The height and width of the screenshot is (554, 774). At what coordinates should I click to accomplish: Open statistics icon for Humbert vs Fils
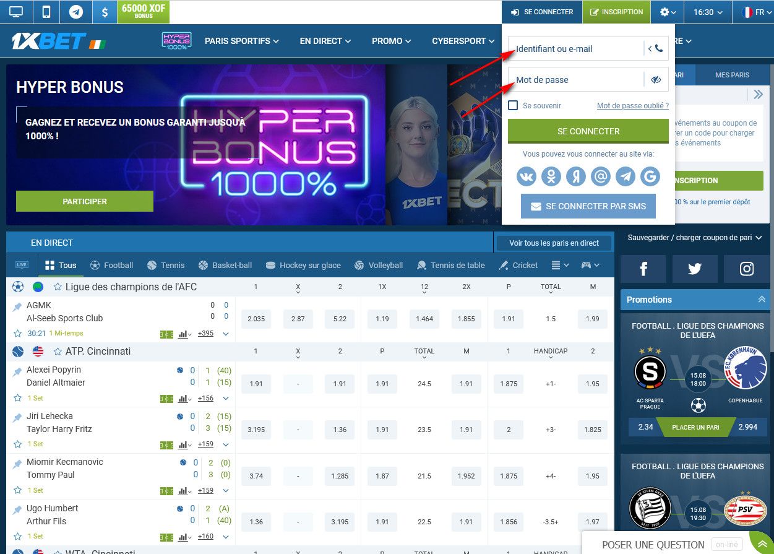[184, 536]
